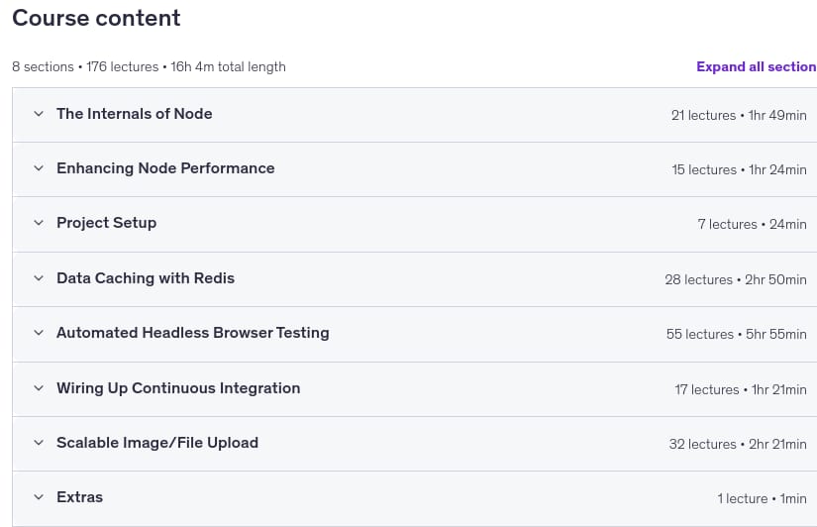The height and width of the screenshot is (527, 817).
Task: Click Expand all sections link
Action: tap(757, 66)
